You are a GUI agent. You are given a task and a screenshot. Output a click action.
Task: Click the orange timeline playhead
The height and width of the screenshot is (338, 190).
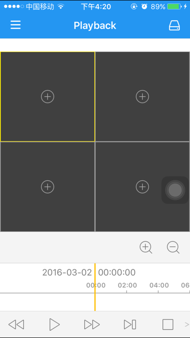(95, 287)
